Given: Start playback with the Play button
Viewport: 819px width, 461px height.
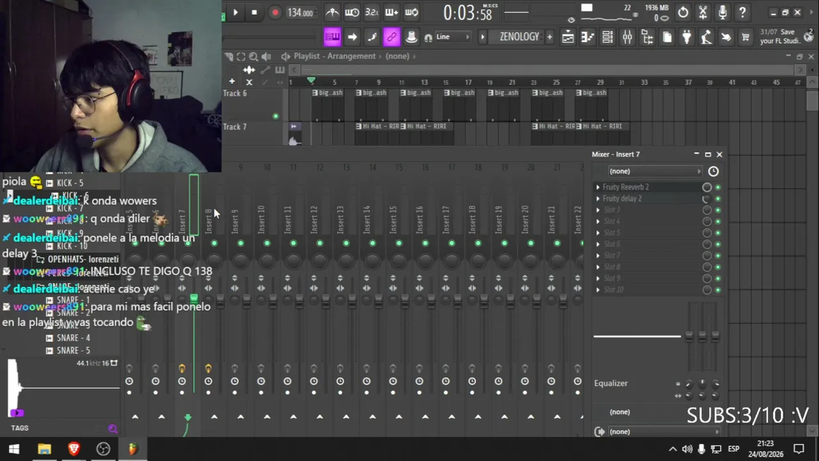Looking at the screenshot, I should point(235,12).
